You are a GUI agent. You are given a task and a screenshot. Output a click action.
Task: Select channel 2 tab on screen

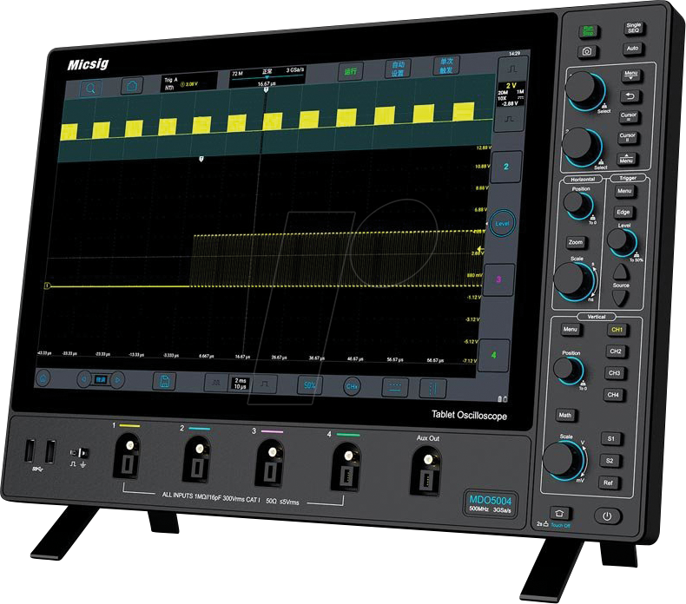click(506, 167)
